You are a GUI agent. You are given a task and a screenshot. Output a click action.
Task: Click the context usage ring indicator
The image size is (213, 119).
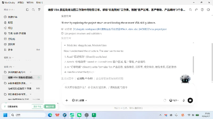click(165, 100)
